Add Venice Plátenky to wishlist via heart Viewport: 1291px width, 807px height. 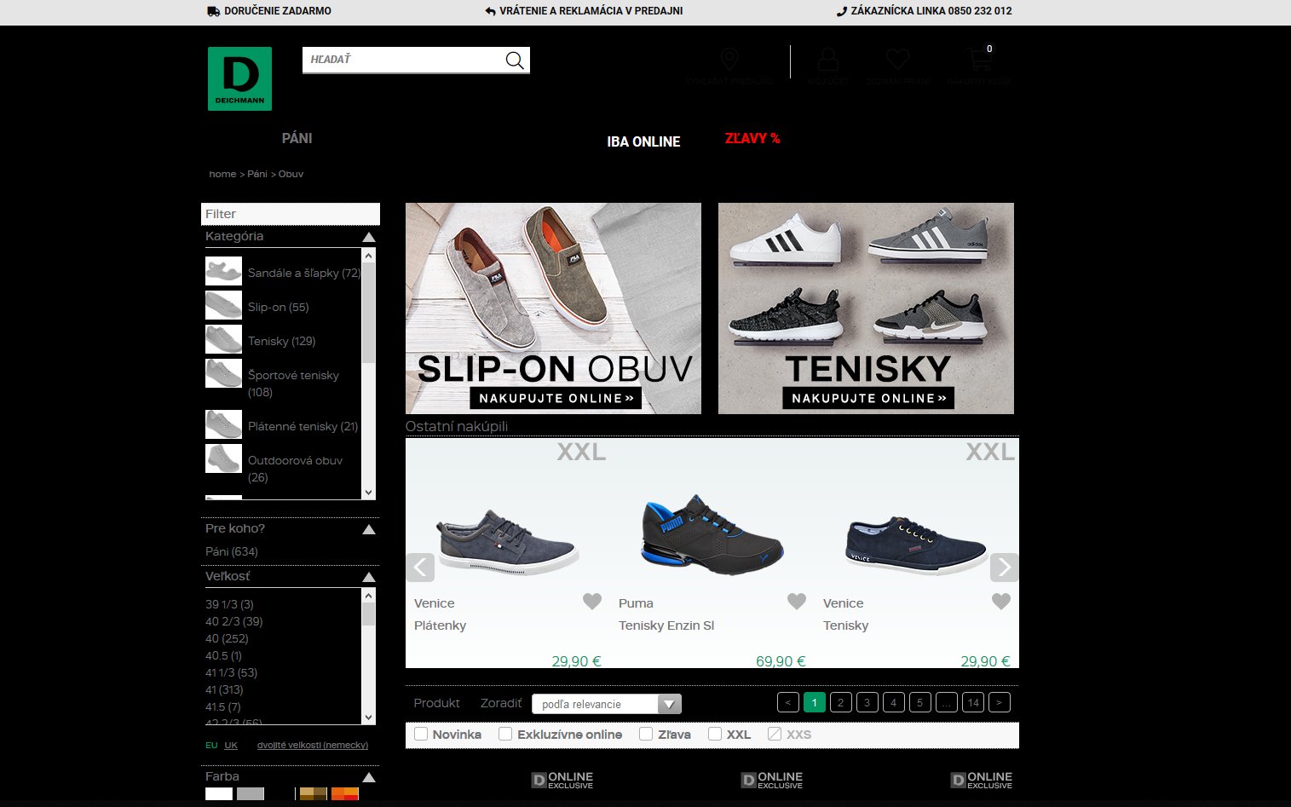pos(592,602)
